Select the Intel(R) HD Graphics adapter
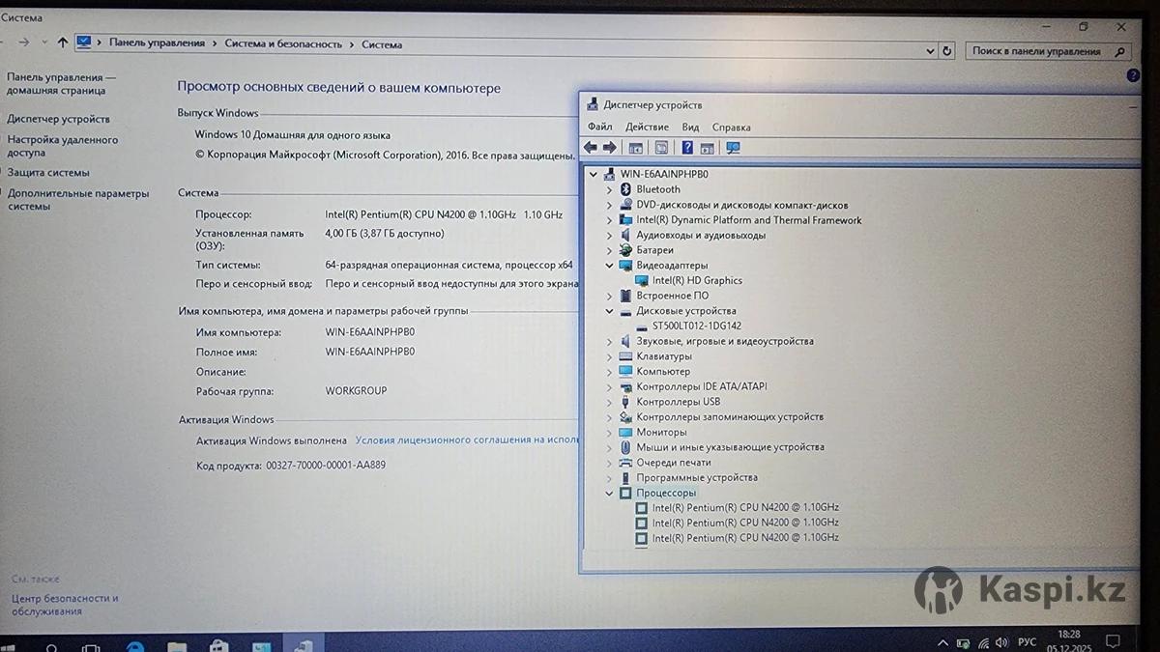Screen dimensions: 1160x652 696,280
